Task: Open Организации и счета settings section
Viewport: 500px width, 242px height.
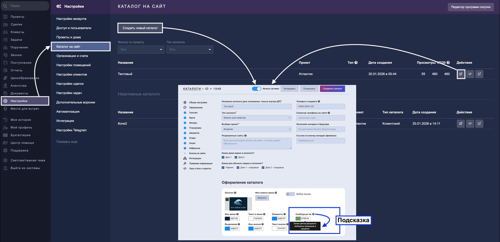Action: click(x=72, y=56)
